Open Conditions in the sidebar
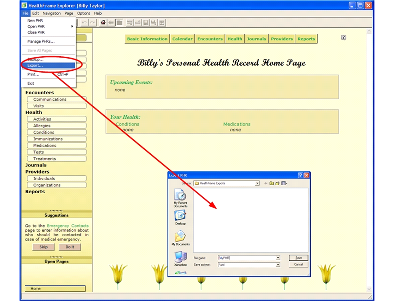 57,132
